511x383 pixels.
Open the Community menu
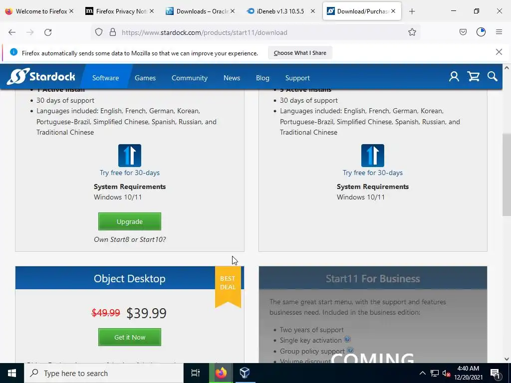(189, 78)
